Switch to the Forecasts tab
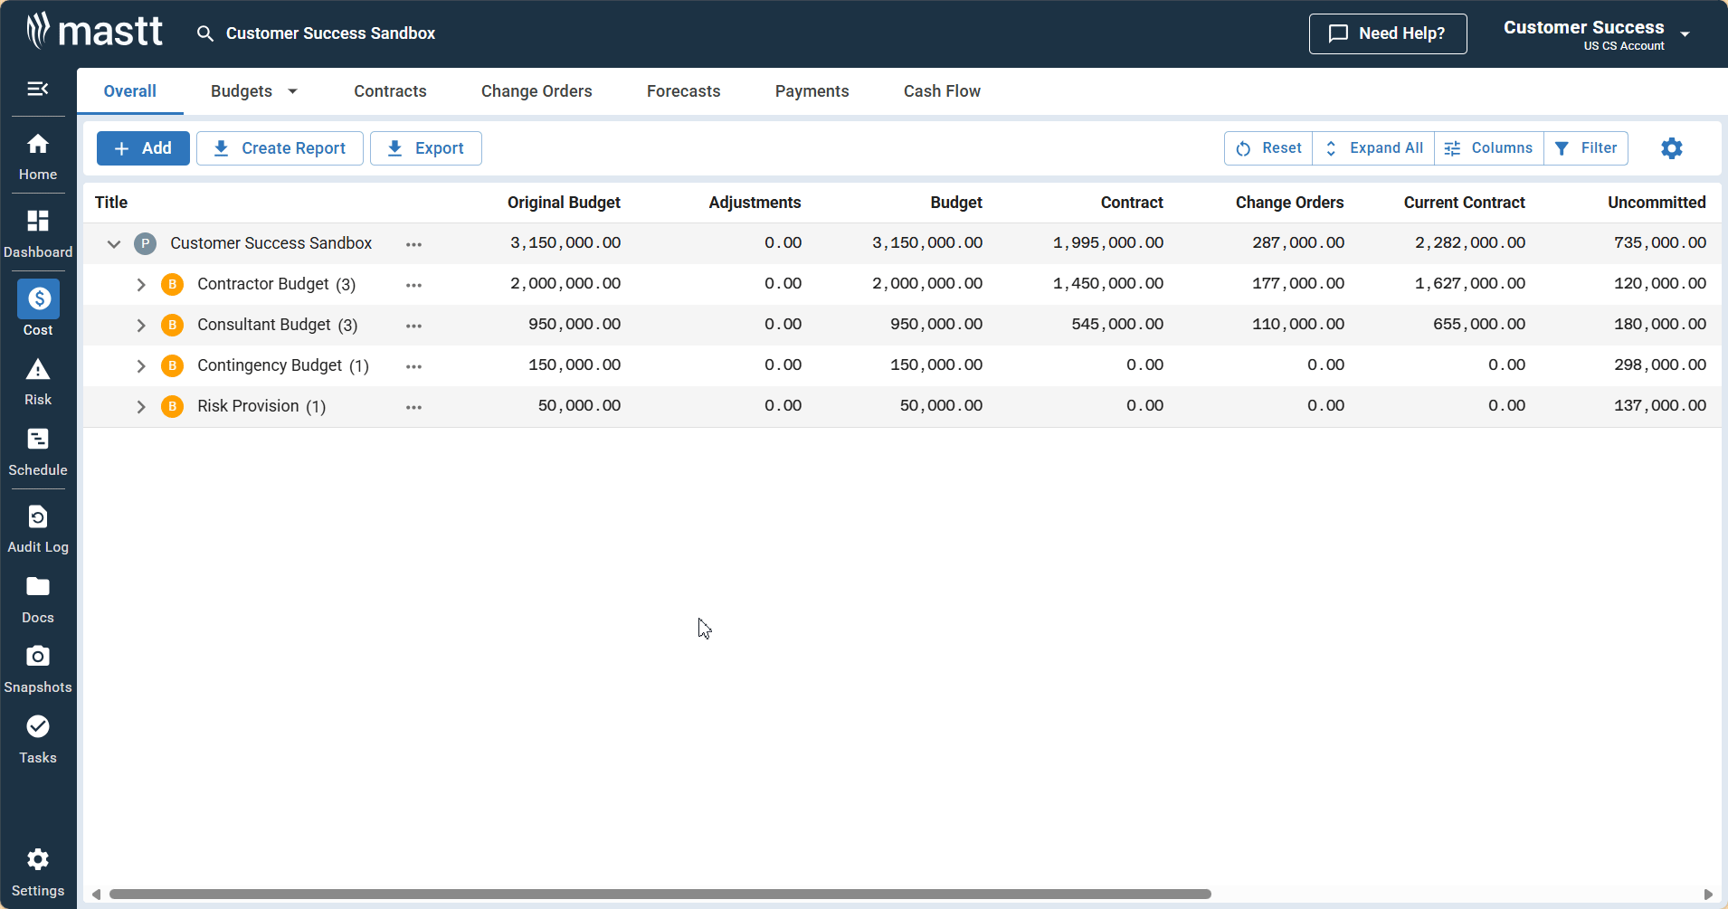1728x909 pixels. click(x=683, y=91)
